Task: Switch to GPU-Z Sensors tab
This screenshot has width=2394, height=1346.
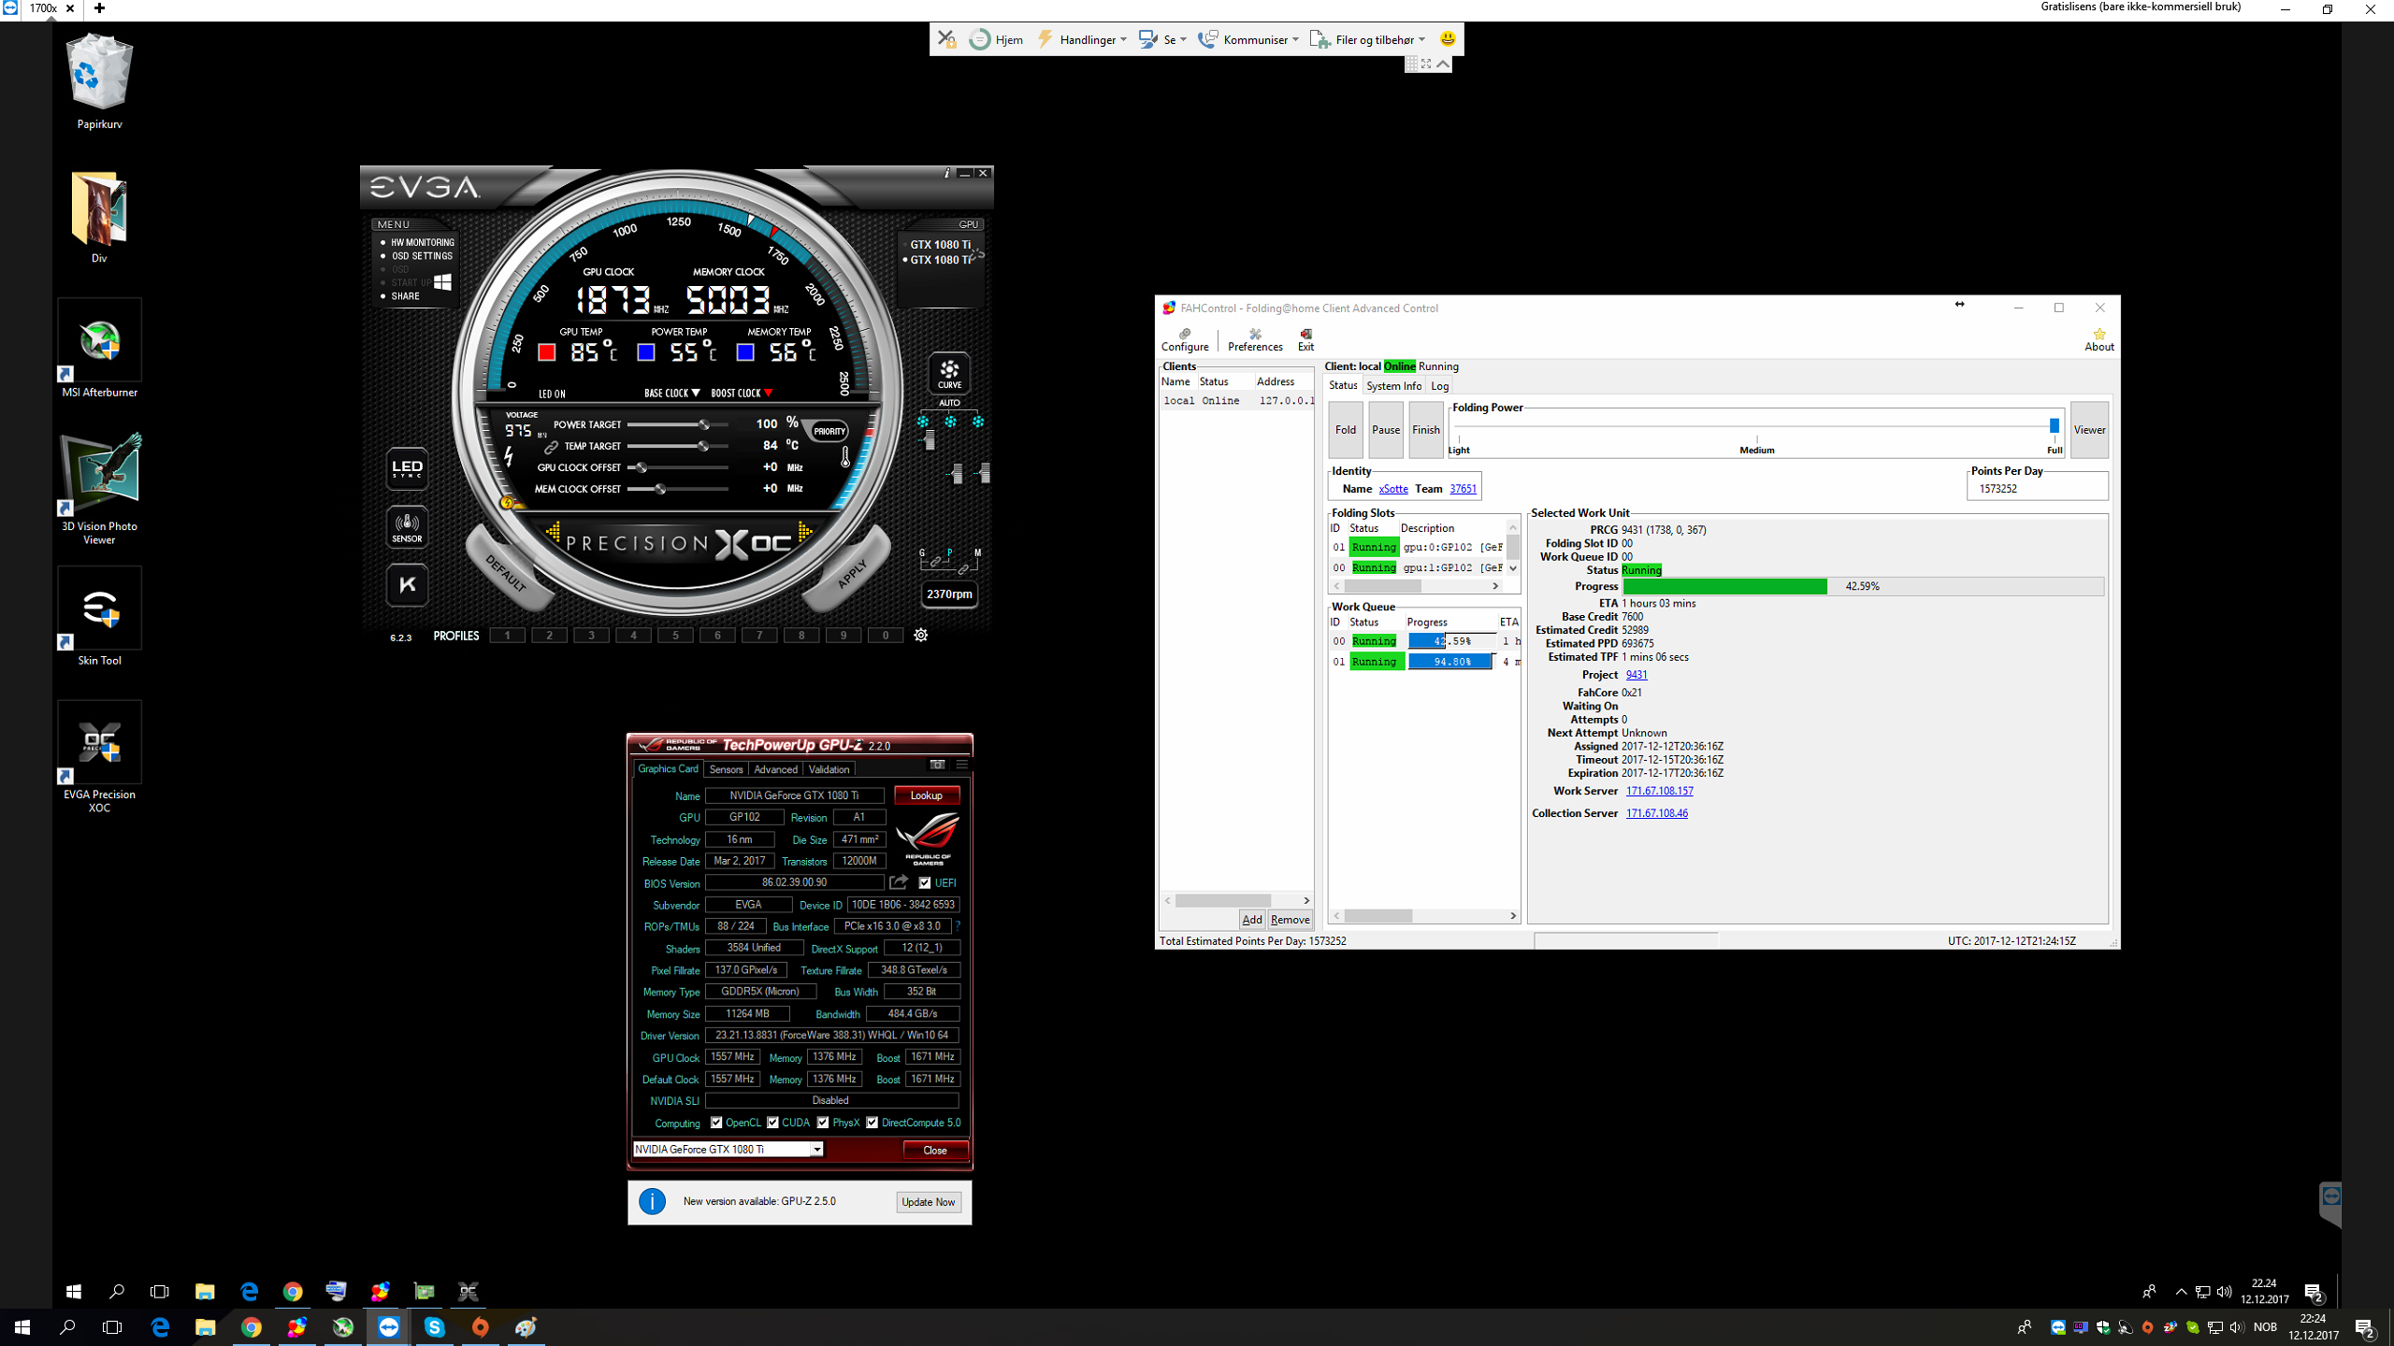Action: (x=726, y=769)
